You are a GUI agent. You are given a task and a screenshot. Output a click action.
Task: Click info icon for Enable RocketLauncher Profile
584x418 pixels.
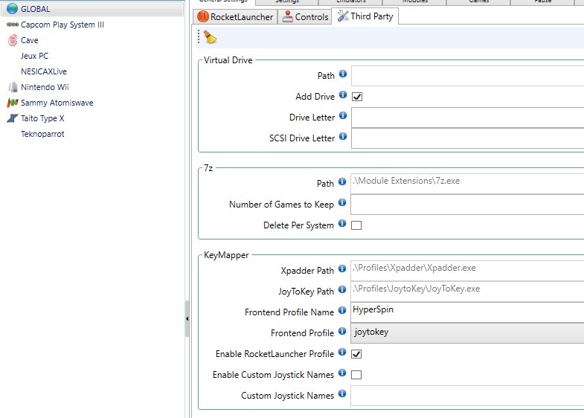[342, 352]
